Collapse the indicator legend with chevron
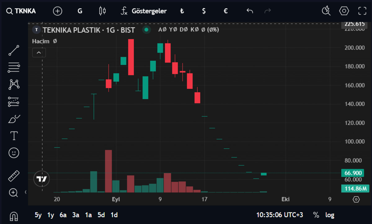Image resolution: width=372 pixels, height=224 pixels. tap(39, 53)
